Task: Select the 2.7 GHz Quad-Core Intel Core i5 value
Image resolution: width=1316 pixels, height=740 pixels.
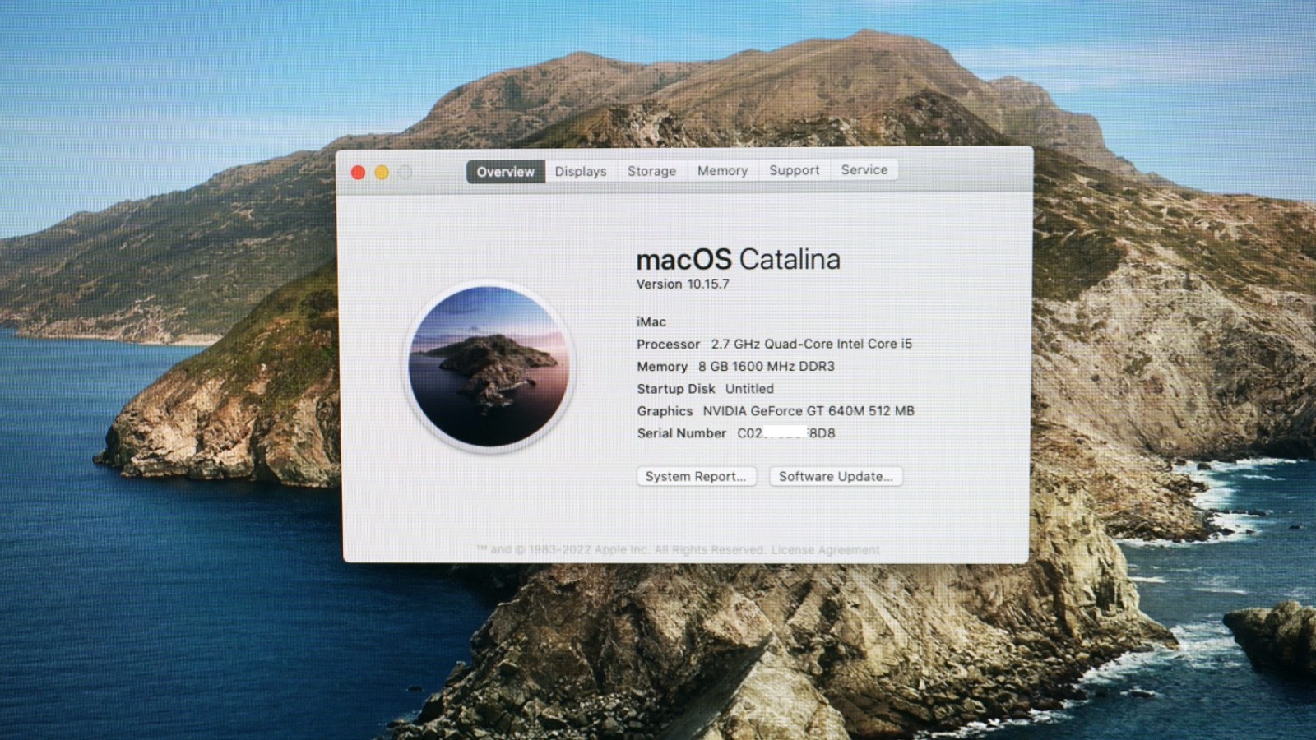Action: tap(812, 344)
